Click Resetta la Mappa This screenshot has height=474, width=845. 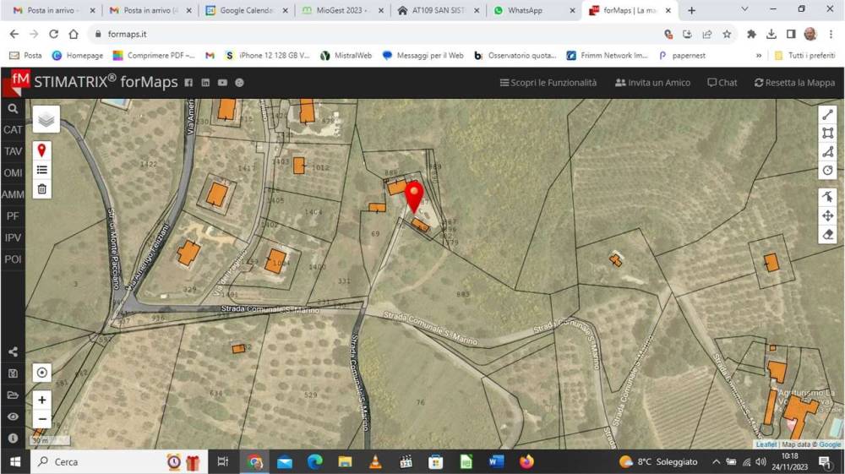(793, 83)
